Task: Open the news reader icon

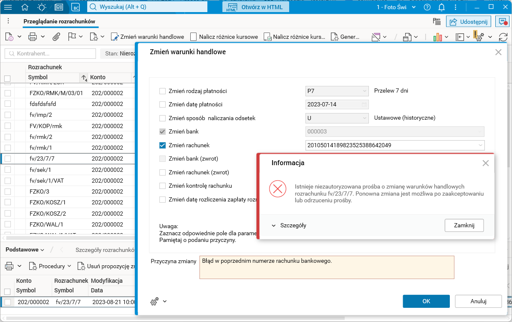Action: [59, 7]
